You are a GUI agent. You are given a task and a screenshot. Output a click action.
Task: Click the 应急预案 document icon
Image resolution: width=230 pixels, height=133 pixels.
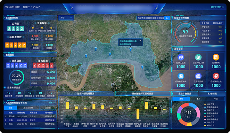tap(216, 57)
